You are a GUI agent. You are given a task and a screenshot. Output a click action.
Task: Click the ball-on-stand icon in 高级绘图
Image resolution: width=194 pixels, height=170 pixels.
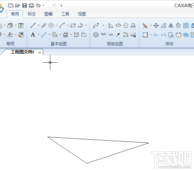(133, 25)
